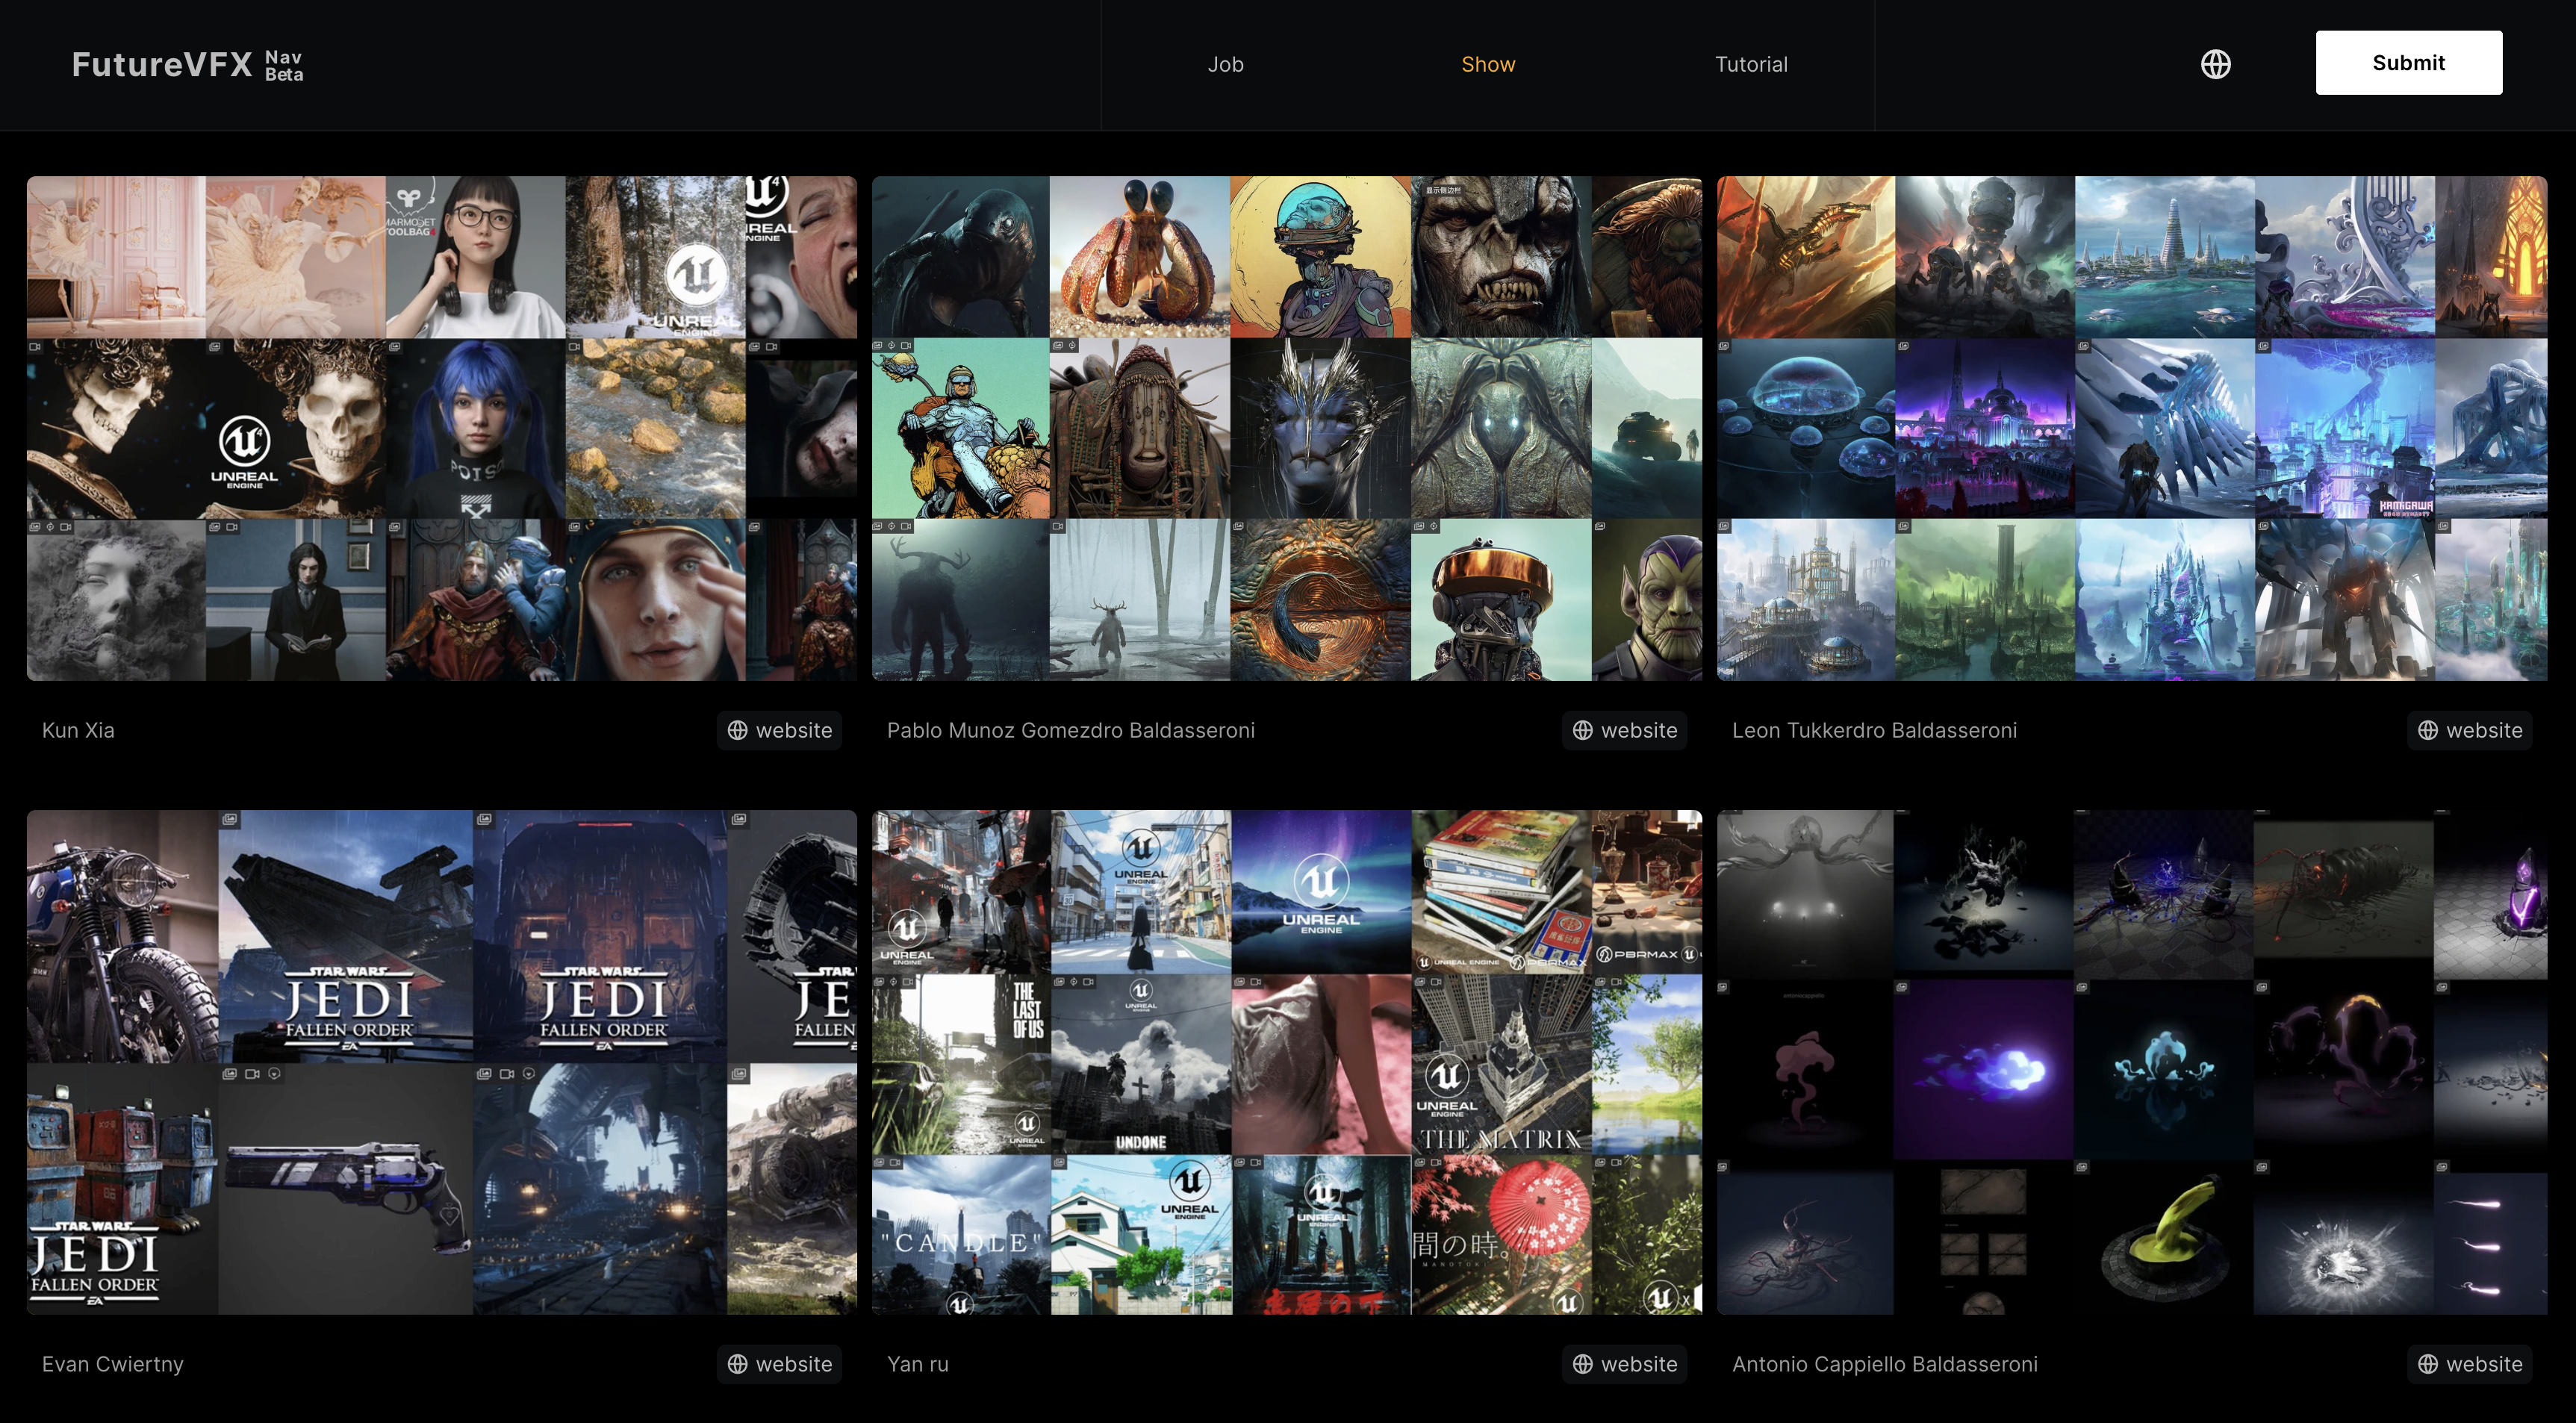Open the stack of books thumbnail
Image resolution: width=2576 pixels, height=1423 pixels.
1500,892
